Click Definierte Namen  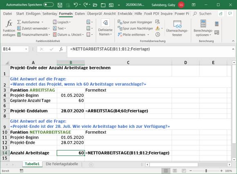pyautogui.click(x=105, y=28)
